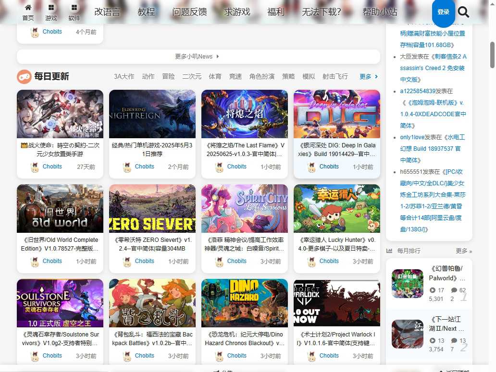Click the monthly ranking bar chart icon

pos(389,251)
